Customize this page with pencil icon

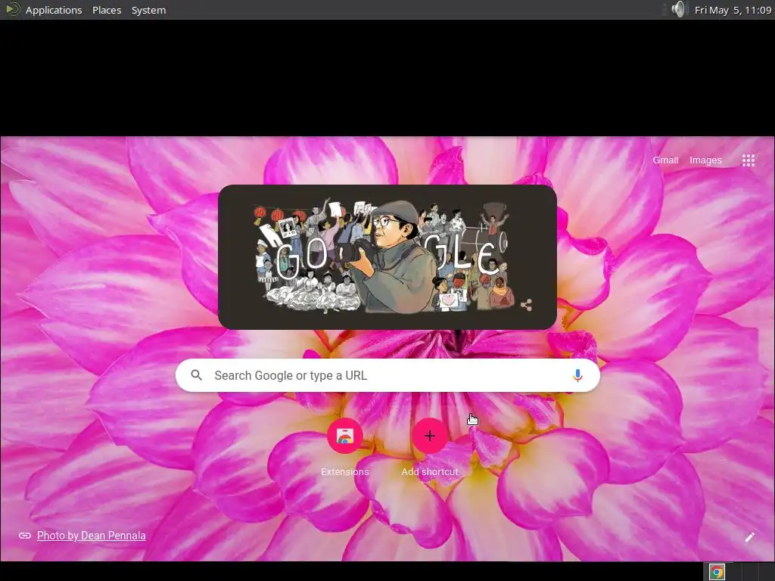750,537
